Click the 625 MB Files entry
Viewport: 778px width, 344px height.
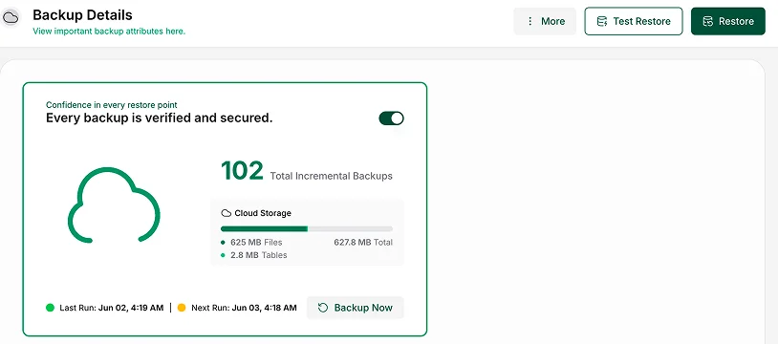tap(251, 243)
